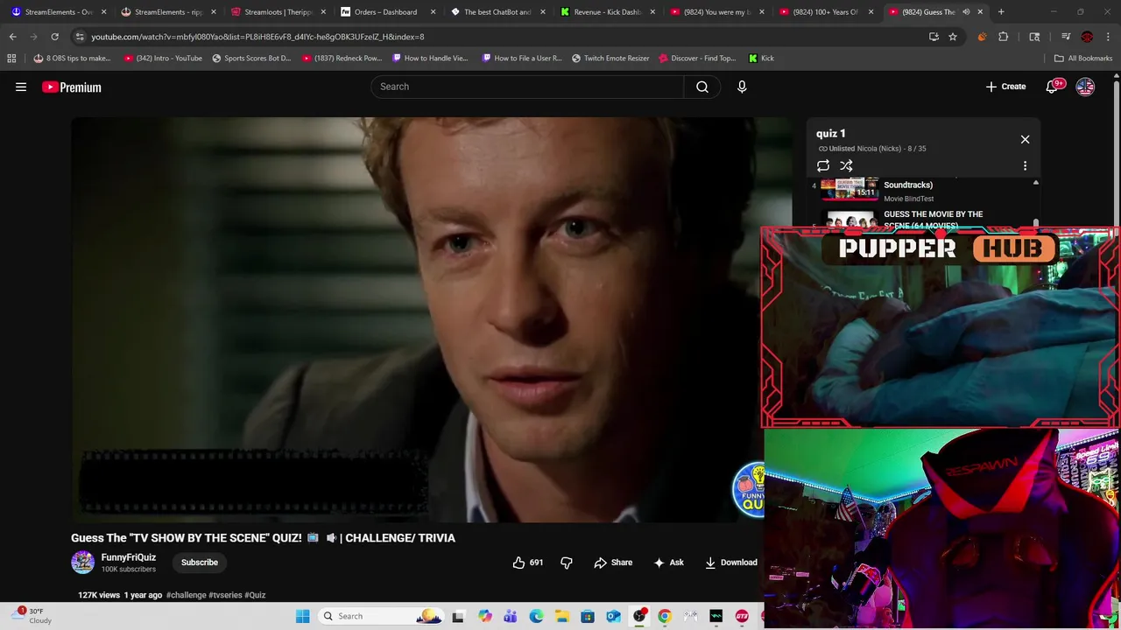The width and height of the screenshot is (1121, 630).
Task: Open the GUESS THE MOVIE BY THE SCENE thumbnail
Action: (x=850, y=220)
